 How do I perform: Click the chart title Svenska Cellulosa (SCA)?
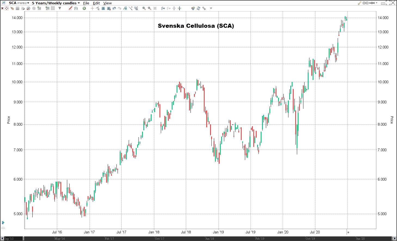pyautogui.click(x=196, y=26)
